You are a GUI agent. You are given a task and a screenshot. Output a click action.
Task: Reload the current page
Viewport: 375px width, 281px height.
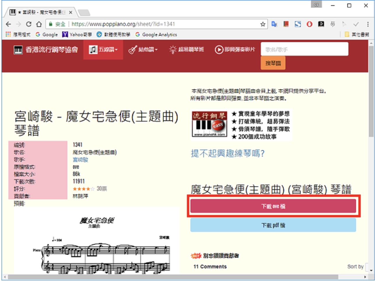(x=29, y=24)
